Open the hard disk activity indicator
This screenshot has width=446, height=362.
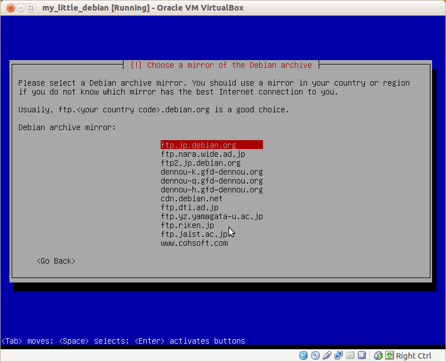coord(304,355)
